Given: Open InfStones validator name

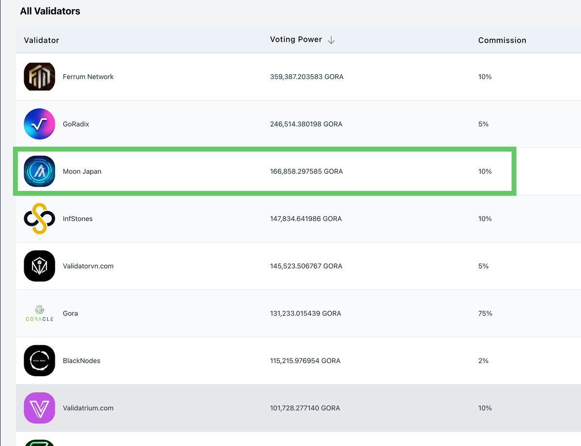Looking at the screenshot, I should (77, 219).
